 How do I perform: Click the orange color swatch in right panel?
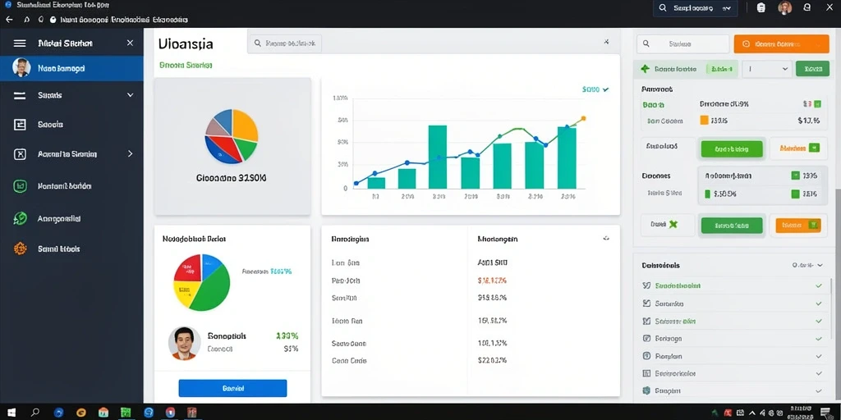point(704,121)
